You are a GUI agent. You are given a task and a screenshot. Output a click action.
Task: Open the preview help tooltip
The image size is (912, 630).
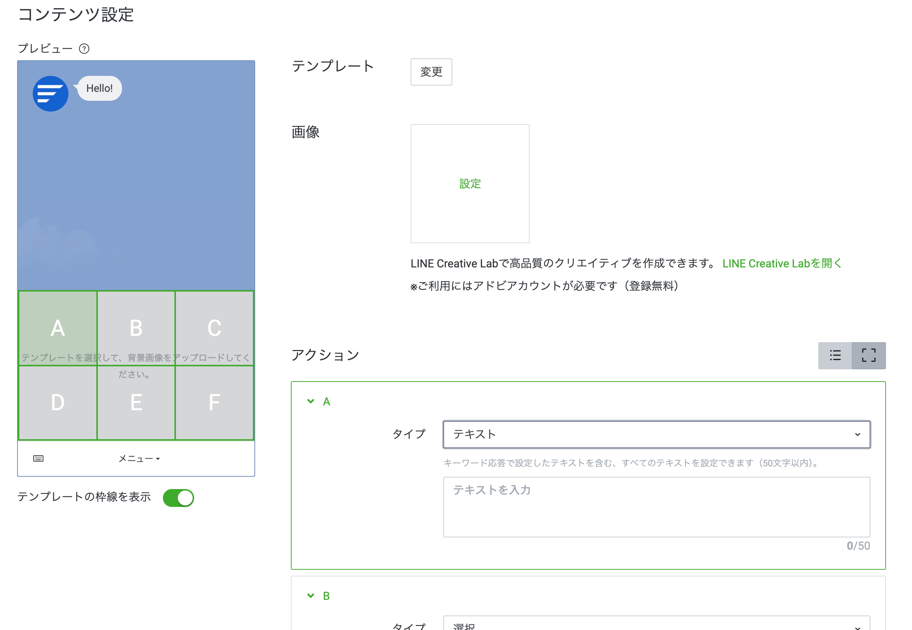click(84, 48)
